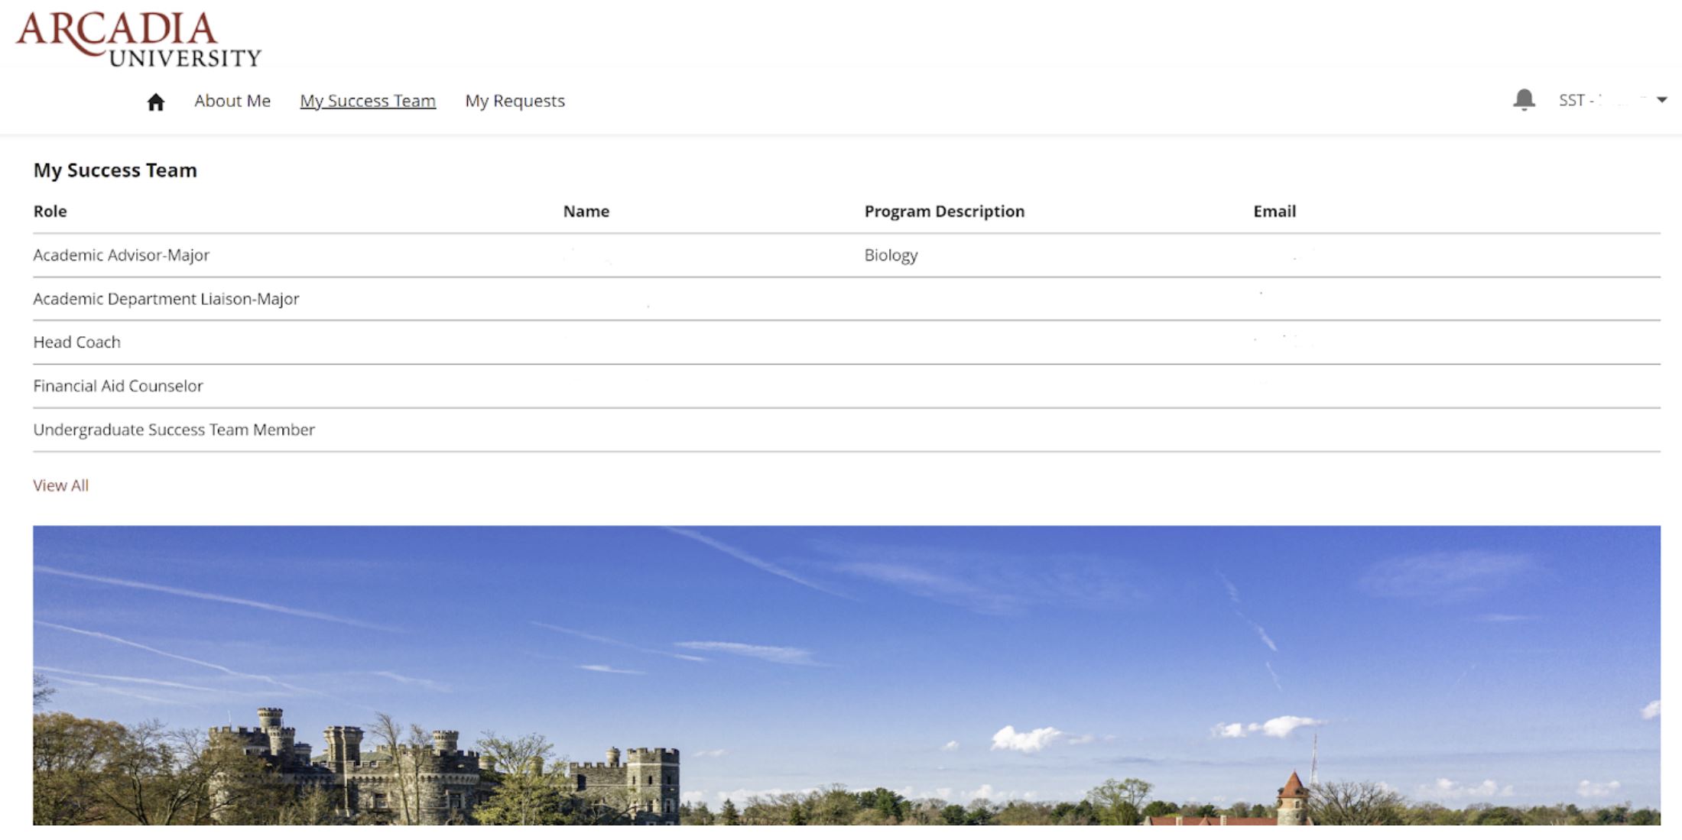
Task: Click the Role column header
Action: (50, 212)
